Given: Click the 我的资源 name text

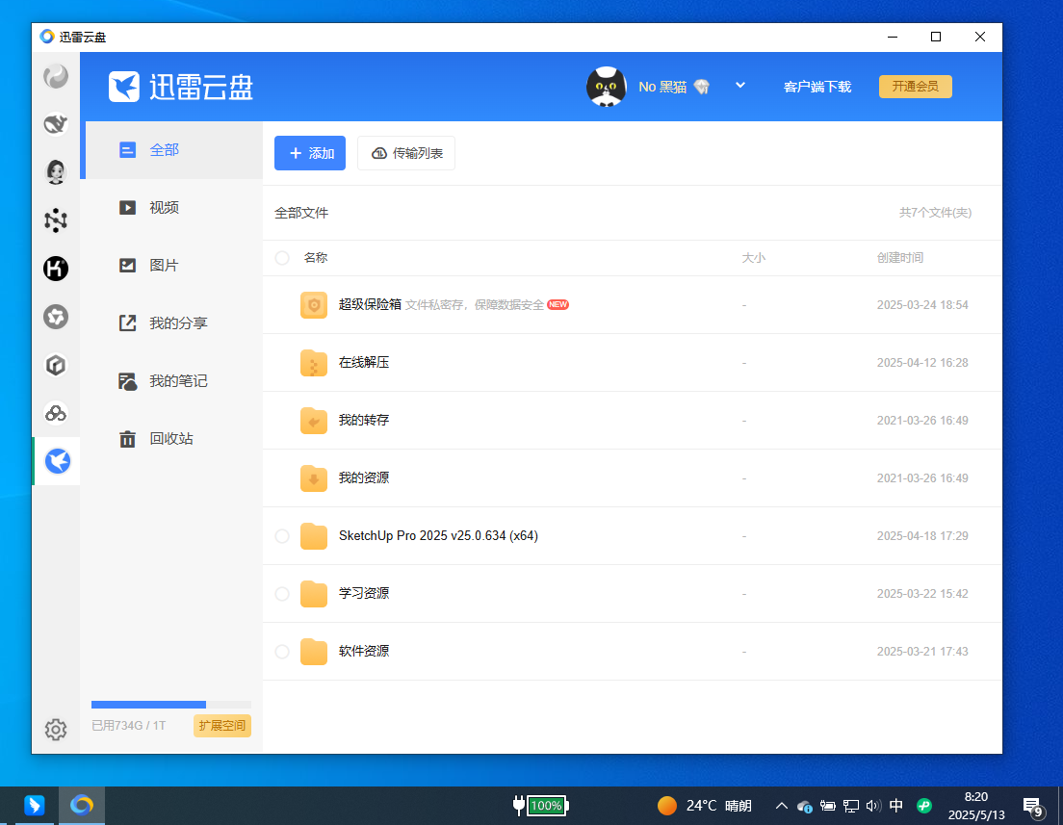Looking at the screenshot, I should pyautogui.click(x=364, y=477).
